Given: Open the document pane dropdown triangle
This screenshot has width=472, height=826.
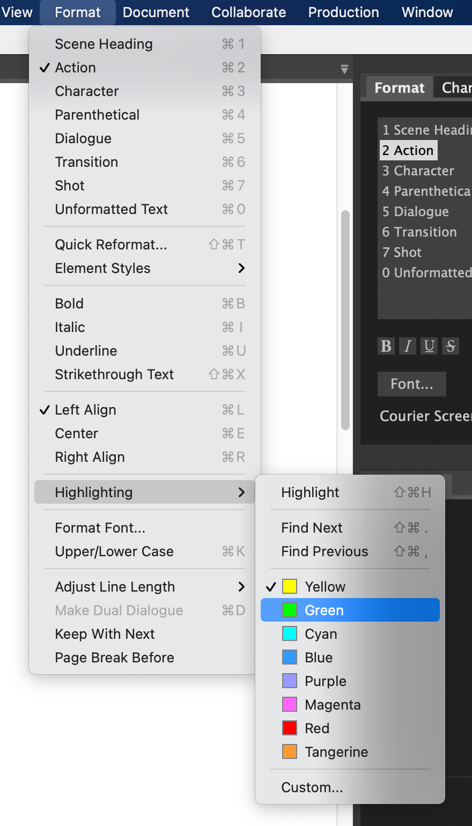Looking at the screenshot, I should (x=345, y=69).
